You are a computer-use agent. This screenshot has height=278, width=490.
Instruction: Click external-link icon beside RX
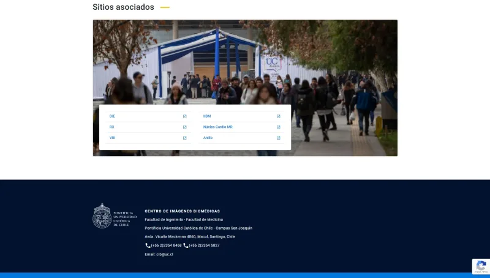tap(185, 127)
